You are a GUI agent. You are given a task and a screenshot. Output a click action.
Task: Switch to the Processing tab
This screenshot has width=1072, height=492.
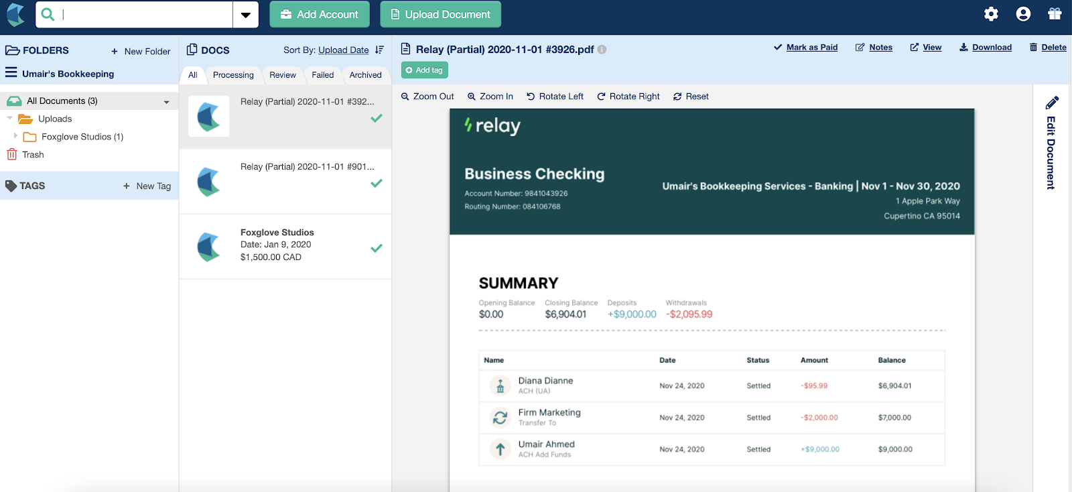coord(233,75)
